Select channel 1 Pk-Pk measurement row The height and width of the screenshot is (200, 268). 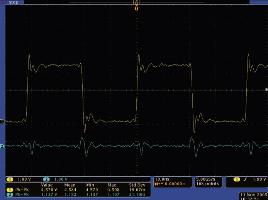point(77,189)
